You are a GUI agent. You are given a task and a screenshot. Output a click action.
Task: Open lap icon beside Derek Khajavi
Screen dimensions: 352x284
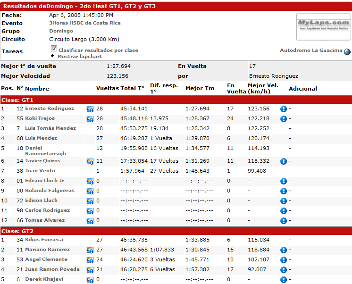90,280
